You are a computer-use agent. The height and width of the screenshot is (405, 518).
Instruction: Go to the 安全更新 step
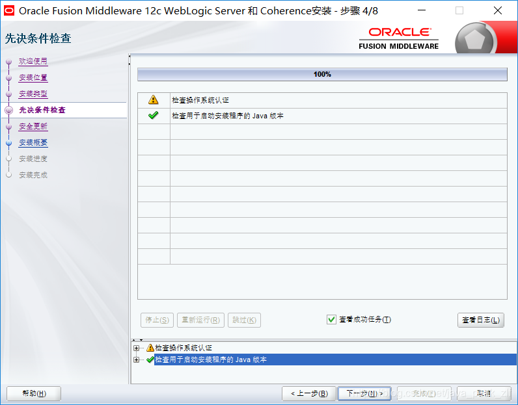pos(33,126)
